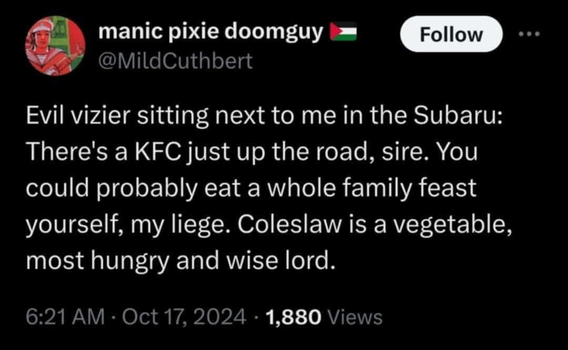This screenshot has width=568, height=350.
Task: Follow the @MildCuthbert account
Action: pyautogui.click(x=451, y=34)
